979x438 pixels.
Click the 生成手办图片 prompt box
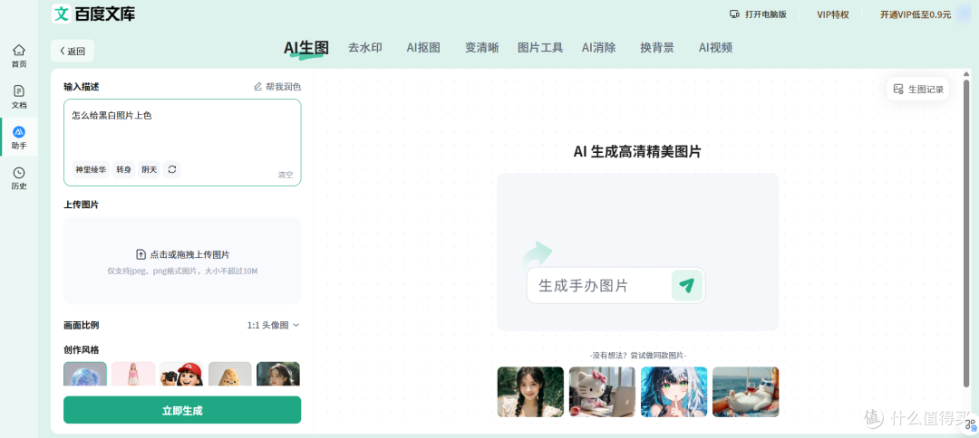(x=616, y=285)
